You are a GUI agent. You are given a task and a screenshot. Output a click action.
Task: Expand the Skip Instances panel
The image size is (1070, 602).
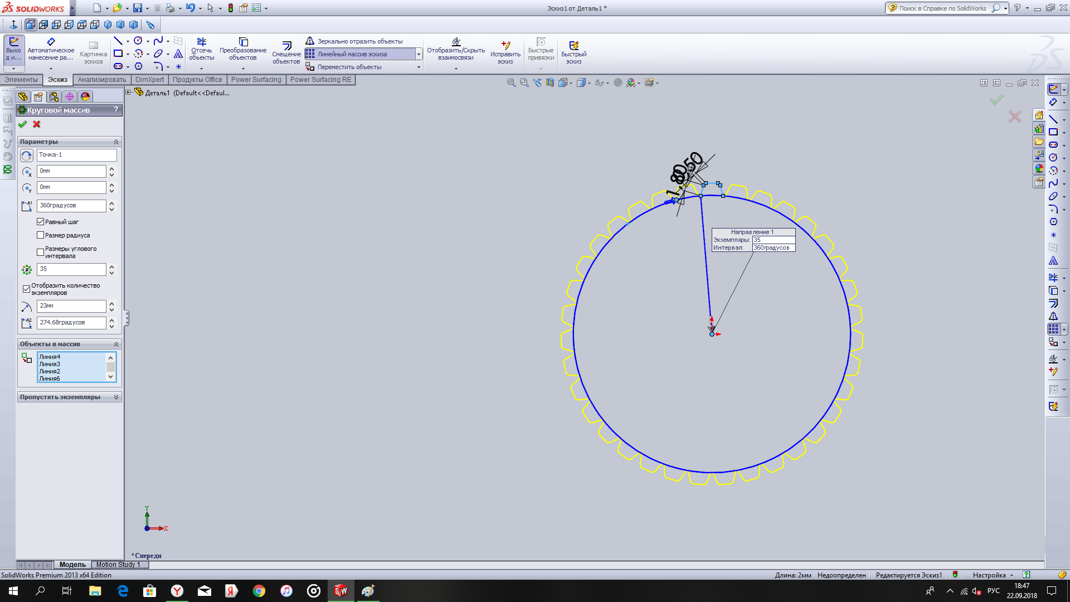tap(117, 396)
